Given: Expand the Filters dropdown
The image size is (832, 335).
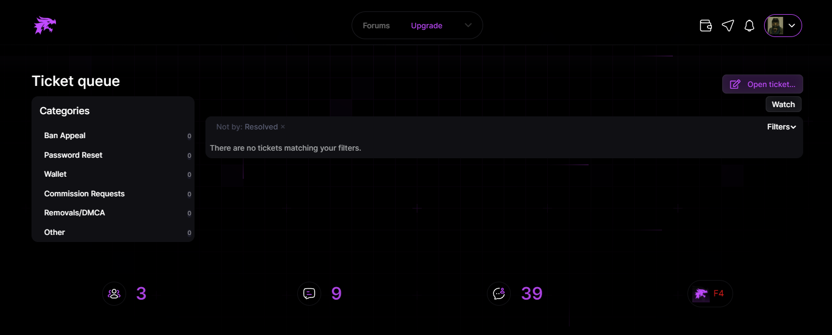Looking at the screenshot, I should (x=781, y=127).
